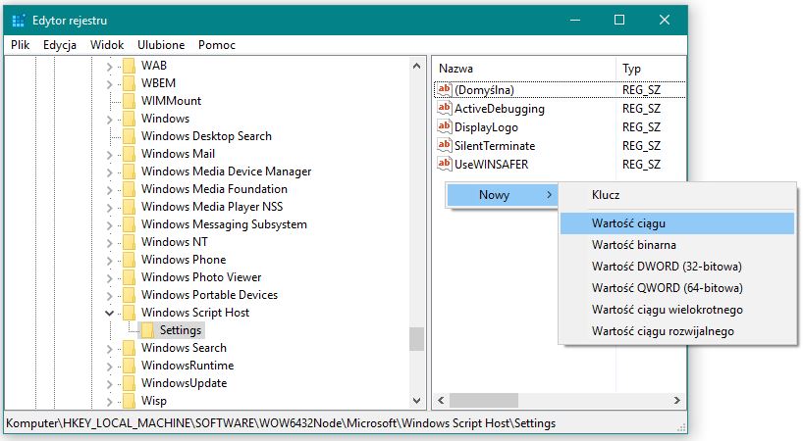Screen dimensions: 803x441
Task: Click the Windows Media Foundation folder icon
Action: [x=129, y=188]
